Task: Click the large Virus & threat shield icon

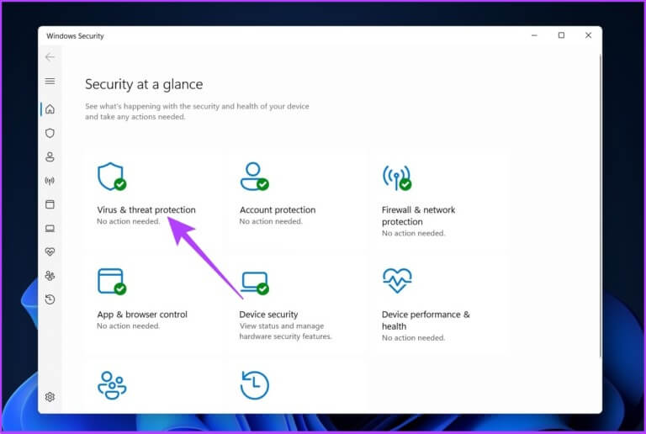Action: click(x=112, y=177)
